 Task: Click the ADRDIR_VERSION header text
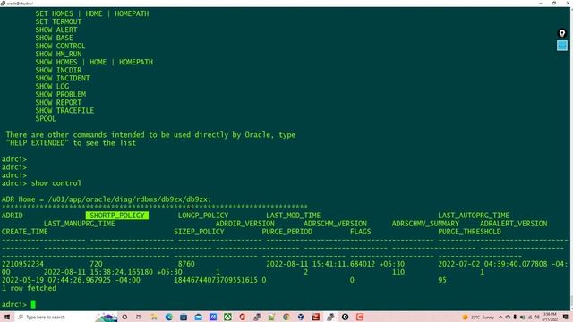244,224
